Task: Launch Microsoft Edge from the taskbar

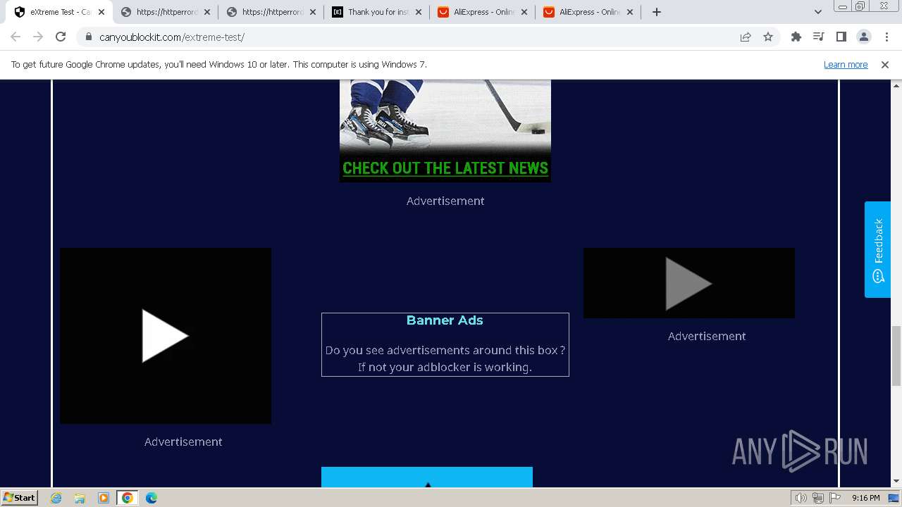Action: 152,498
